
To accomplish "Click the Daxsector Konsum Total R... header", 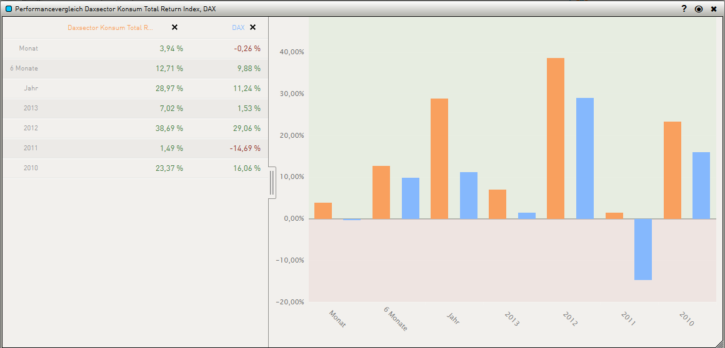I will 110,27.
